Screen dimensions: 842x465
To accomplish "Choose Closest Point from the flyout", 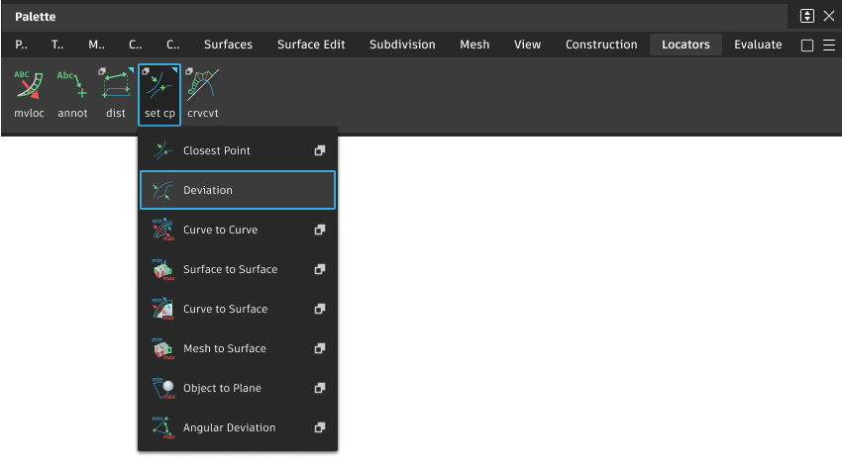I will [217, 150].
